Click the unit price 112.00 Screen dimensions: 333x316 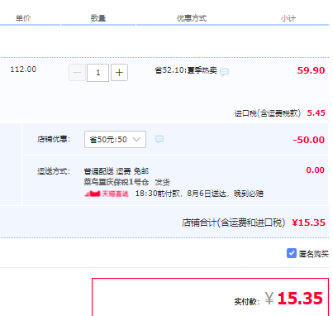coord(23,69)
